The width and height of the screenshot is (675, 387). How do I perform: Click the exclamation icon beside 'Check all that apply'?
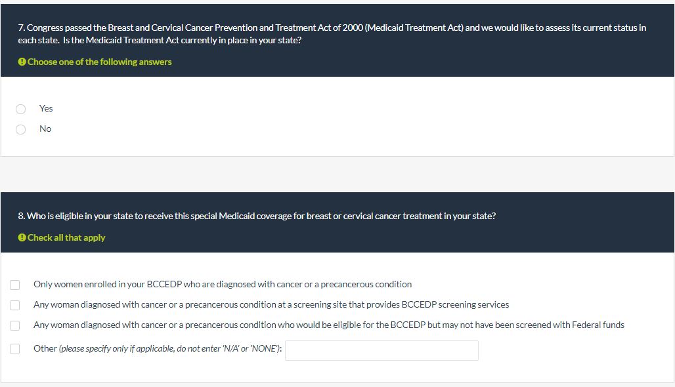click(22, 237)
